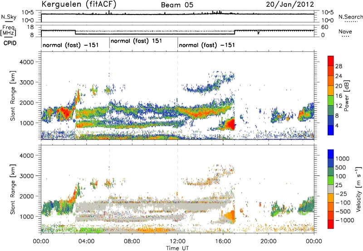The width and height of the screenshot is (363, 251).
Task: Click the left '10^5' noise axis tick
Action: point(28,12)
